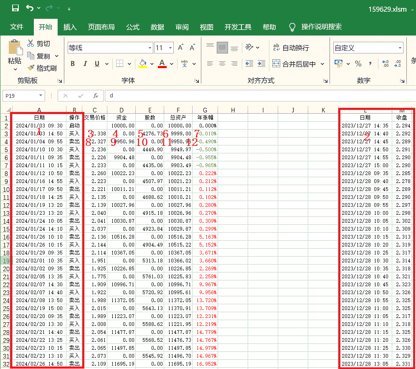Open the font size dropdown
Viewport: 416px width, 369px height.
(x=170, y=48)
